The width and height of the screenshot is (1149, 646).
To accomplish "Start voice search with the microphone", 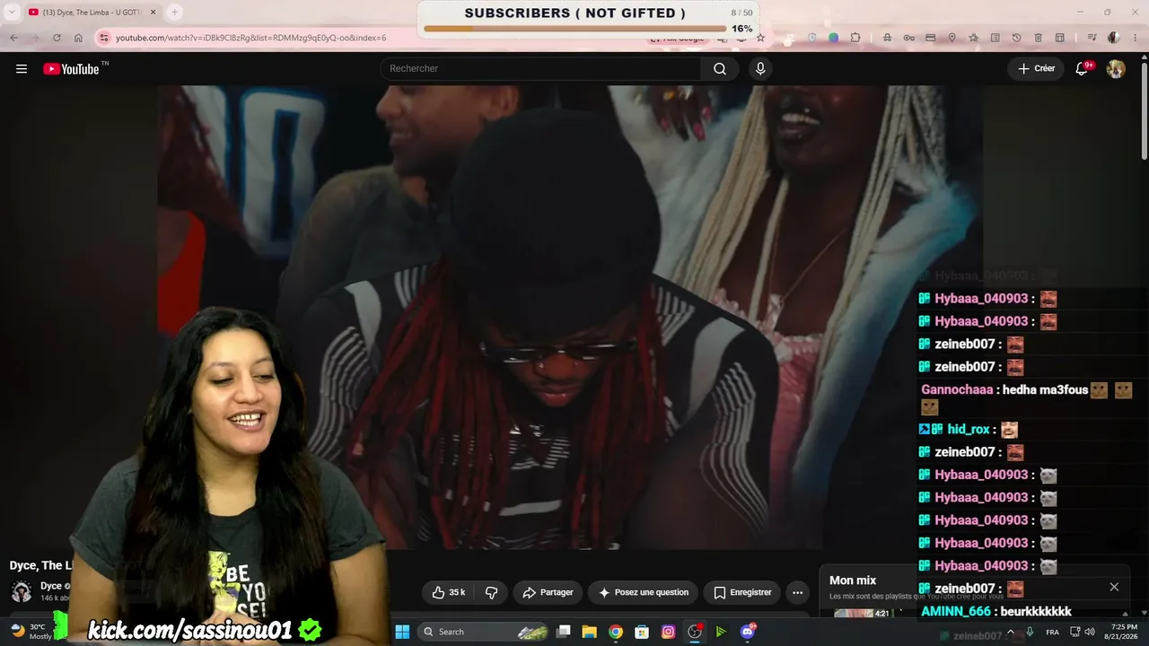I will point(760,69).
